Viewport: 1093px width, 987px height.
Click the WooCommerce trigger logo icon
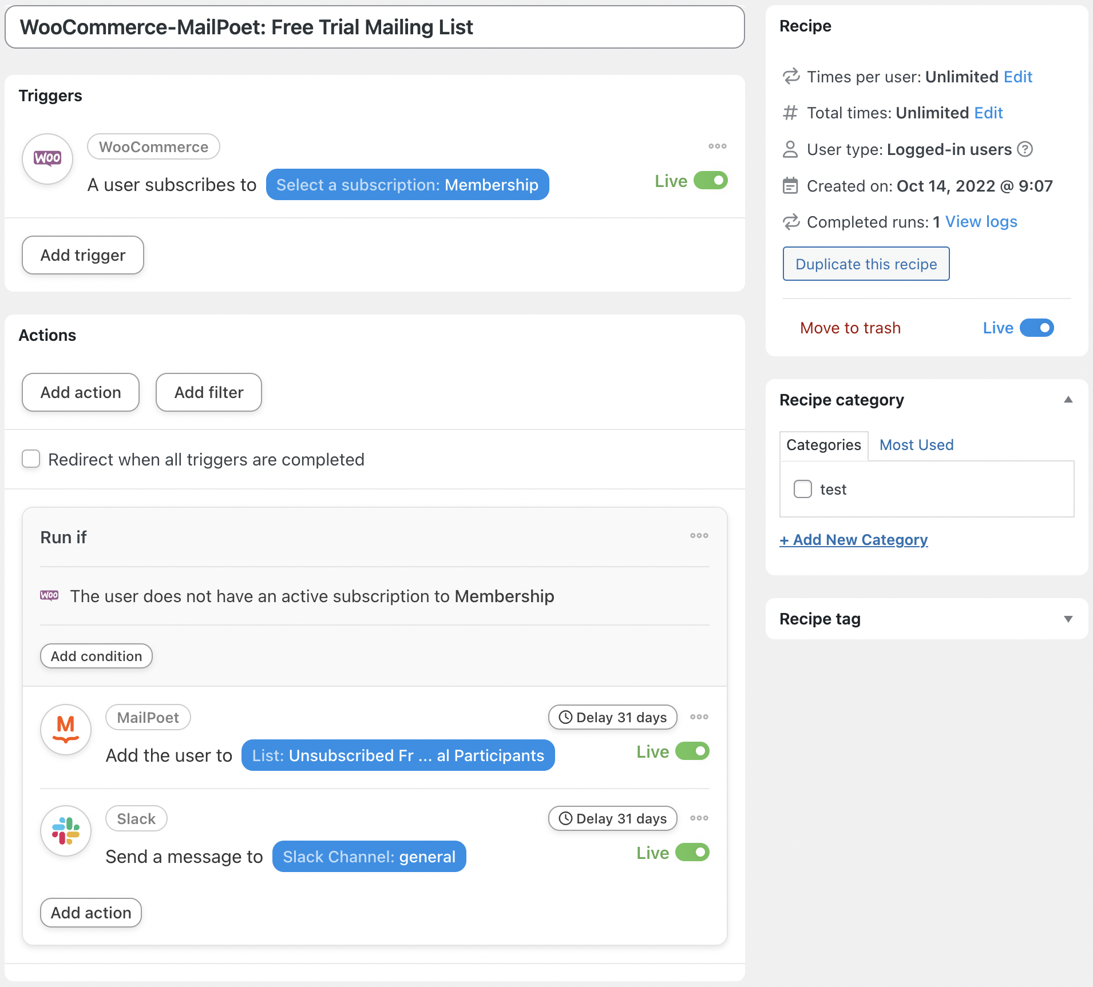47,159
